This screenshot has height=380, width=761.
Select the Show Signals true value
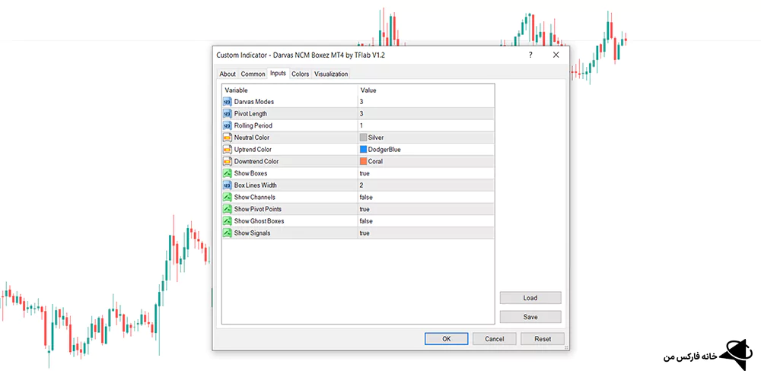click(365, 233)
